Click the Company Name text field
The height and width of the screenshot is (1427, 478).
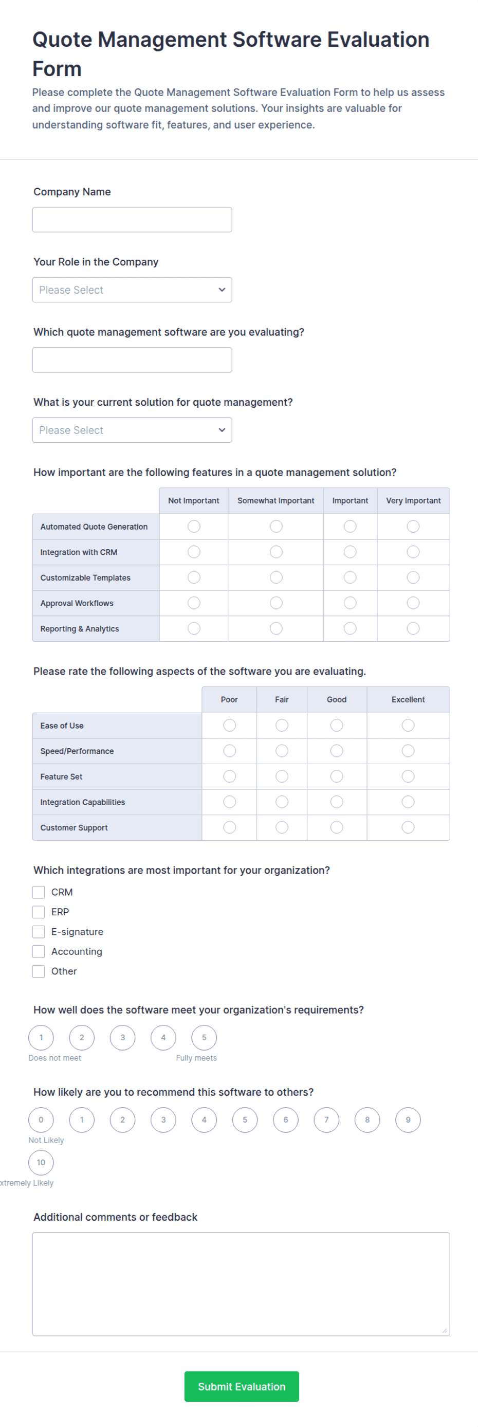pyautogui.click(x=132, y=220)
